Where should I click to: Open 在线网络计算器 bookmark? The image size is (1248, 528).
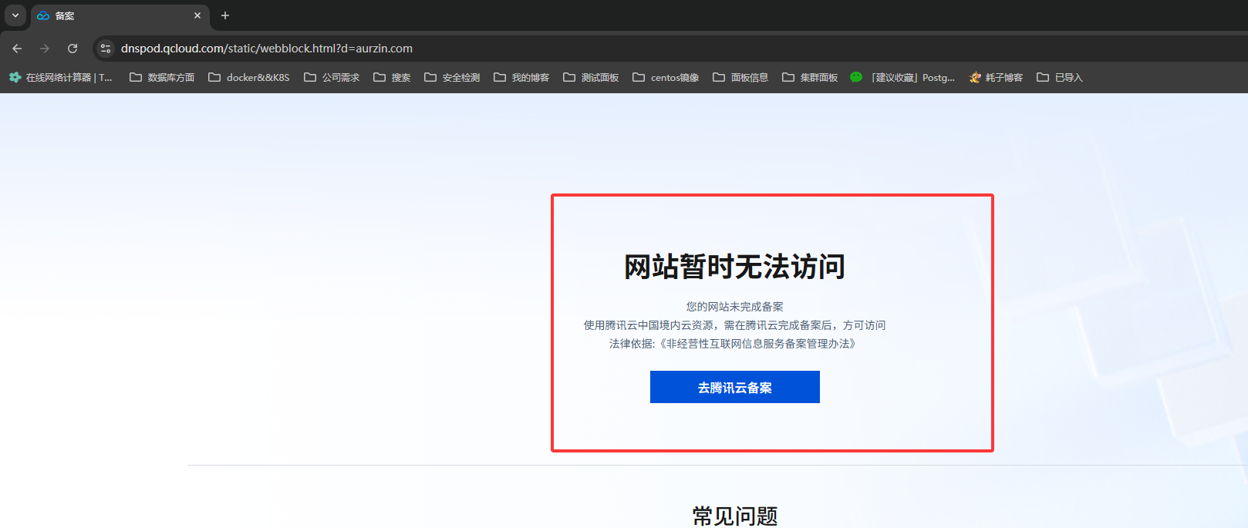[61, 78]
